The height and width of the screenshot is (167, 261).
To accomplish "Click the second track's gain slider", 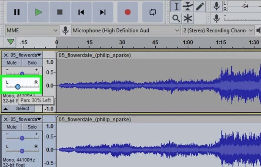I will [x=22, y=138].
